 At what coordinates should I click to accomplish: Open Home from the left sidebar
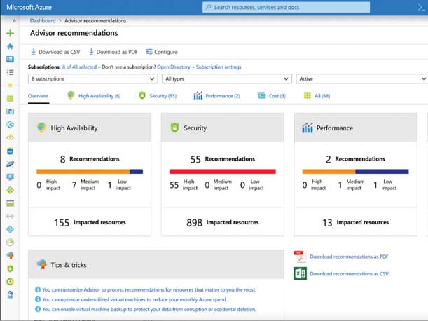pyautogui.click(x=10, y=46)
